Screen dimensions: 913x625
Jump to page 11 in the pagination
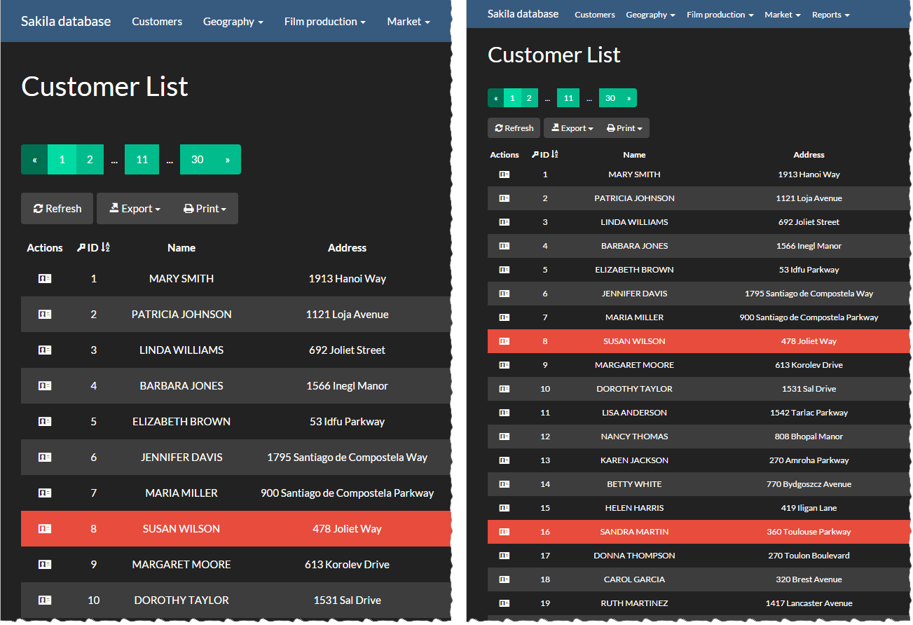142,159
